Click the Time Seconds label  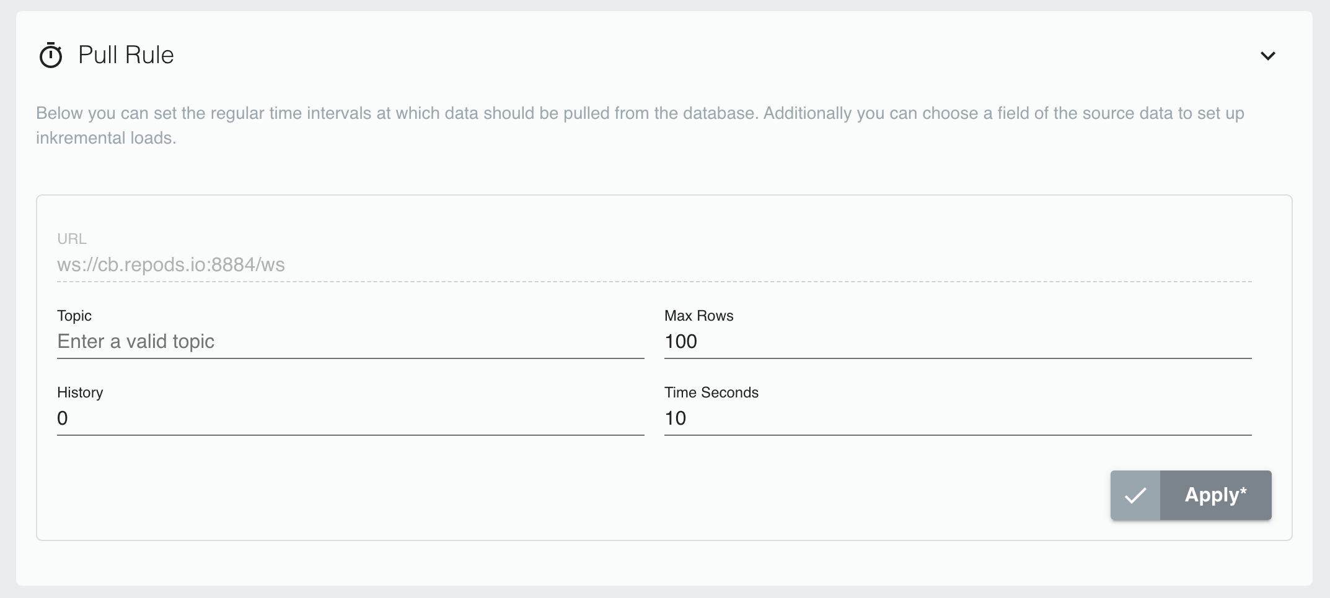711,392
